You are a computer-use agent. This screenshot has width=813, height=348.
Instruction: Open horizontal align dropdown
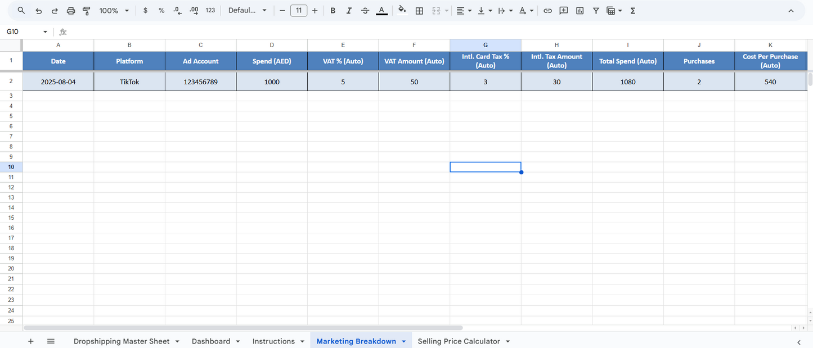(464, 11)
